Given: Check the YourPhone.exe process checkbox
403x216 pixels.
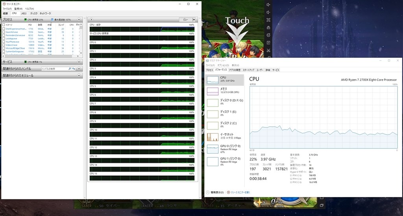Looking at the screenshot, I should coord(4,42).
